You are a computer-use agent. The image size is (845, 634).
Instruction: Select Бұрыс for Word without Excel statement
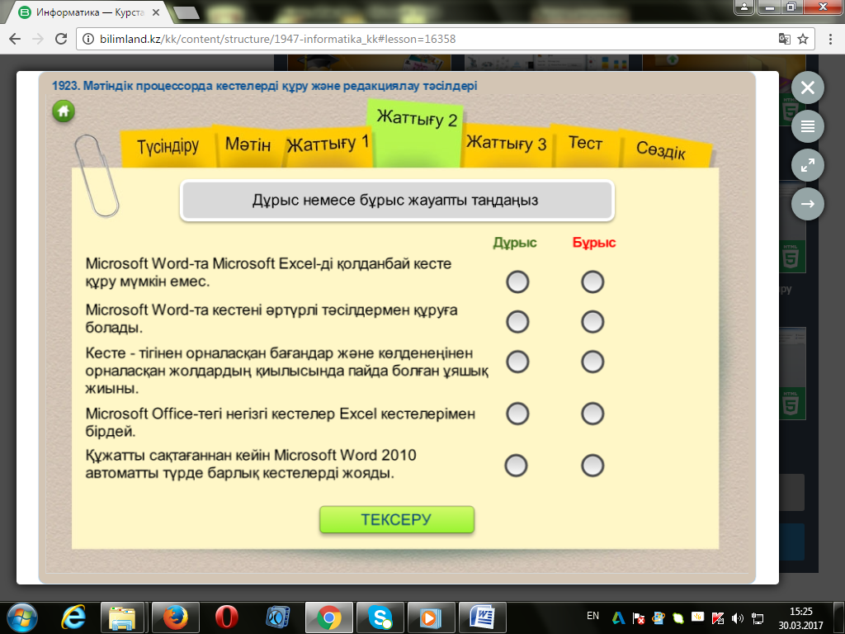(x=592, y=282)
